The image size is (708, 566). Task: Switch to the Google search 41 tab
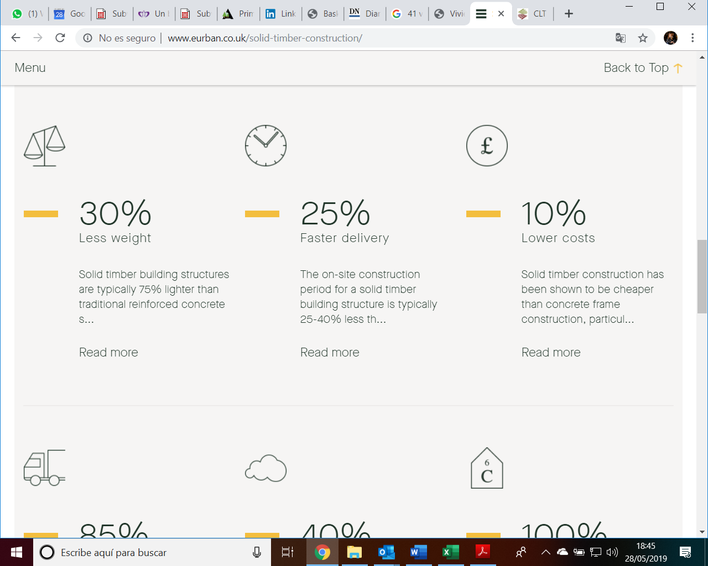pos(407,14)
